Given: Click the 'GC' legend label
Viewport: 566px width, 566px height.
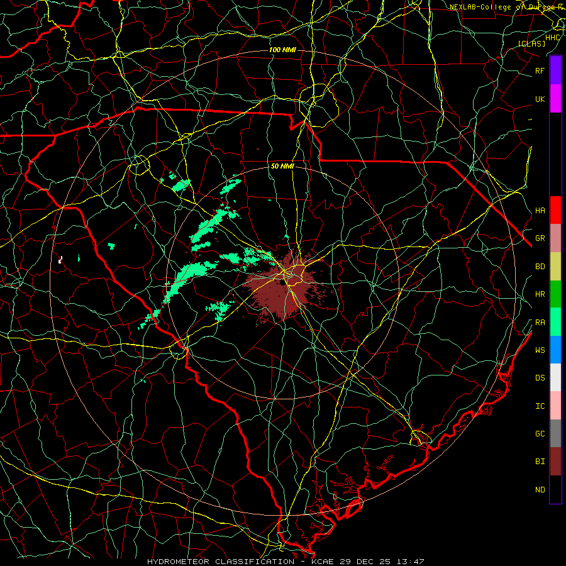Looking at the screenshot, I should 540,433.
